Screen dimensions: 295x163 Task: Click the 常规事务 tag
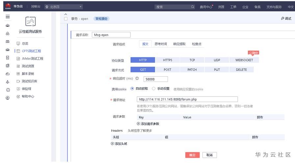pos(101,19)
